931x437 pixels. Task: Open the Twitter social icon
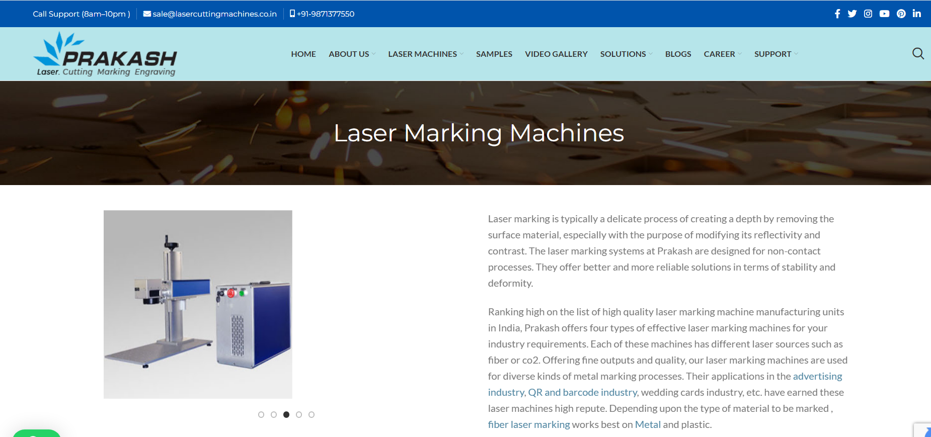pos(852,14)
